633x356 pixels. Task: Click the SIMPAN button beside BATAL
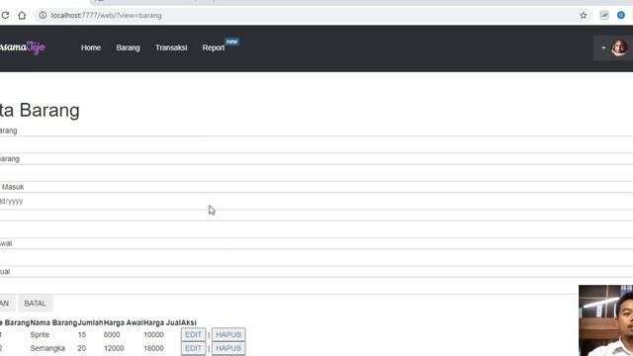pos(7,304)
